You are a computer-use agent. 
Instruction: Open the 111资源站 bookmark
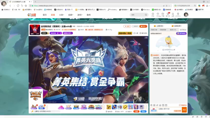(80, 10)
